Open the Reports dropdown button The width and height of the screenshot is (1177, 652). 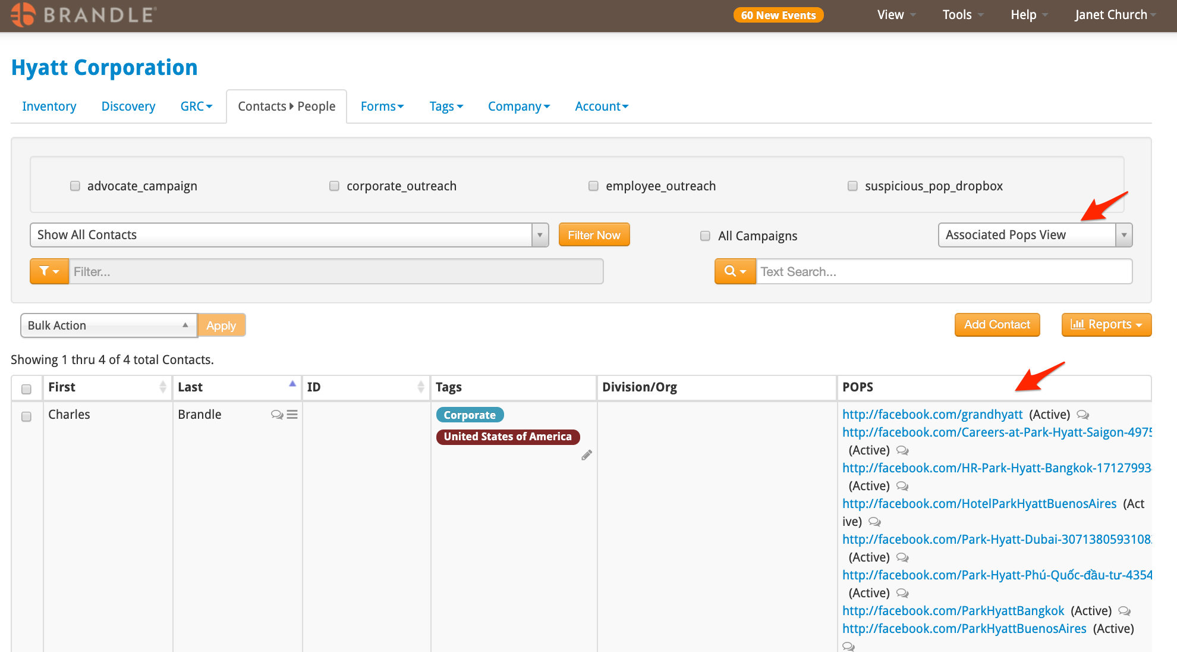[x=1106, y=325]
